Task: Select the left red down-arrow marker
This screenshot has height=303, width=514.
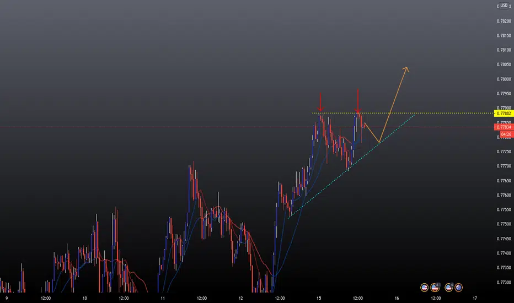Action: tap(320, 102)
